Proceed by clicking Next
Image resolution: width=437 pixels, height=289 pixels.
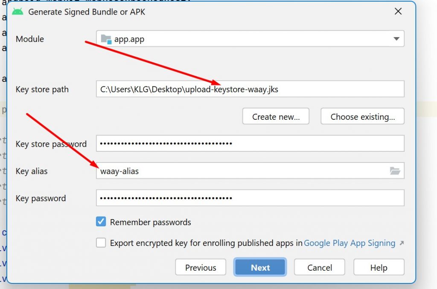pos(260,268)
